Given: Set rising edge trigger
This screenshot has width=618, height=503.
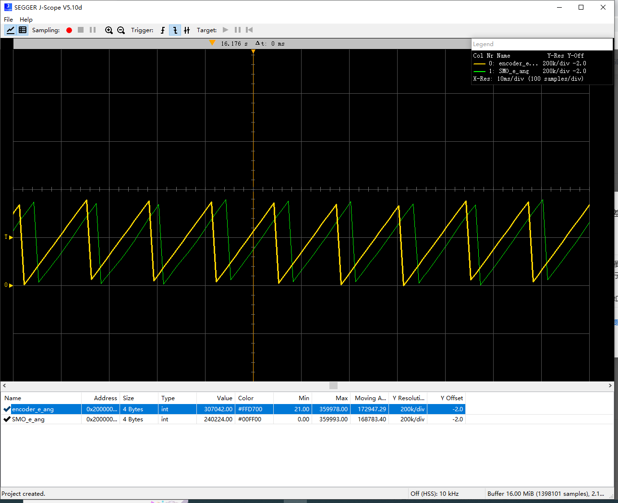Looking at the screenshot, I should pos(163,30).
